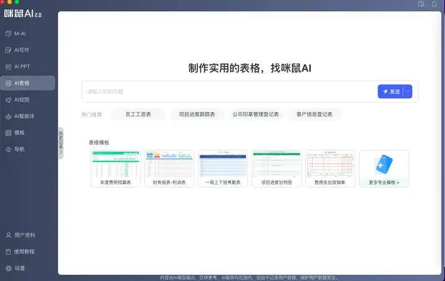This screenshot has height=281, width=445.
Task: Open AI PPT from sidebar icon
Action: [8, 66]
